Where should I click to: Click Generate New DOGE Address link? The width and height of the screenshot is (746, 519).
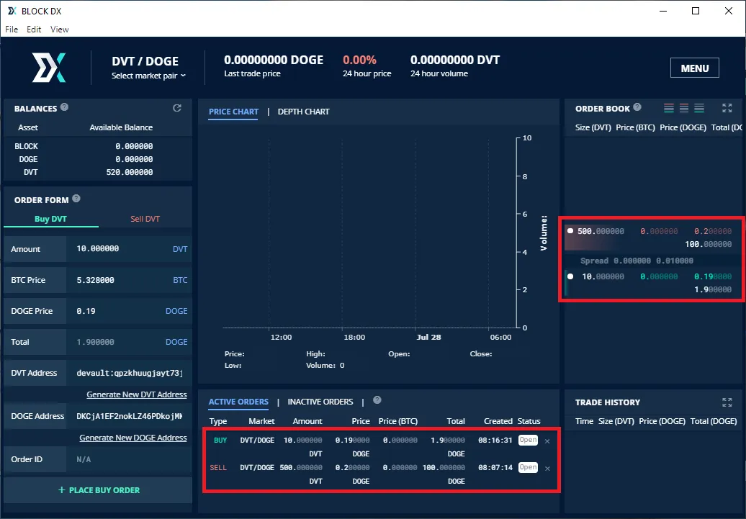tap(133, 438)
